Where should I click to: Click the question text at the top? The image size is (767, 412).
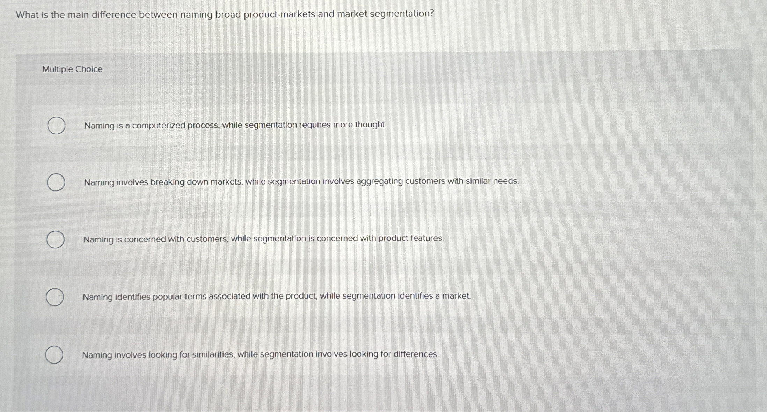(224, 15)
